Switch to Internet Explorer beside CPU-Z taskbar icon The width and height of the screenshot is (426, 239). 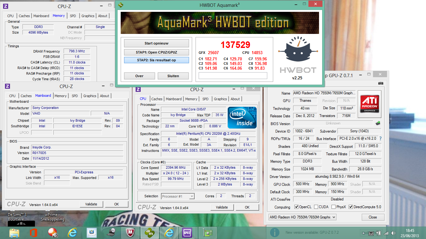coord(169,232)
